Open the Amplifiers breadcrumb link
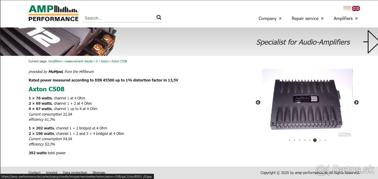 click(x=55, y=61)
